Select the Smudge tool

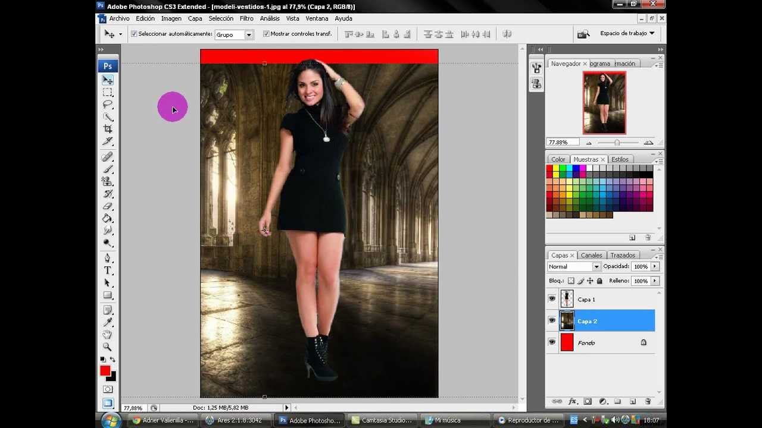[x=108, y=231]
